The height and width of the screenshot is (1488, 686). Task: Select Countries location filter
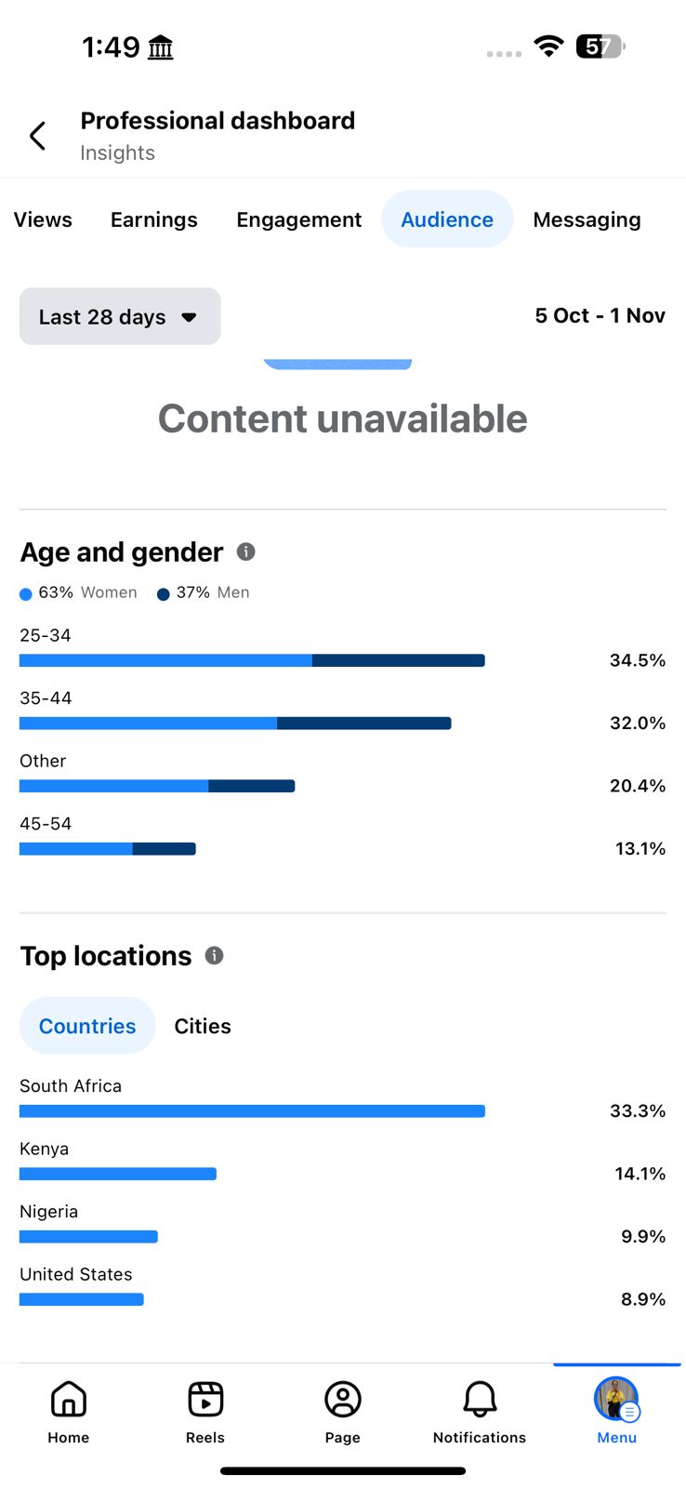coord(87,1026)
